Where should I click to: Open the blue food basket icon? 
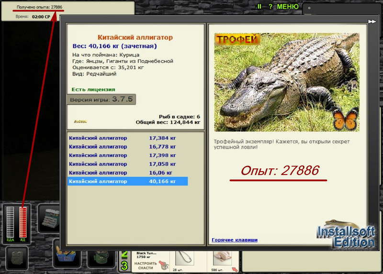click(66, 255)
